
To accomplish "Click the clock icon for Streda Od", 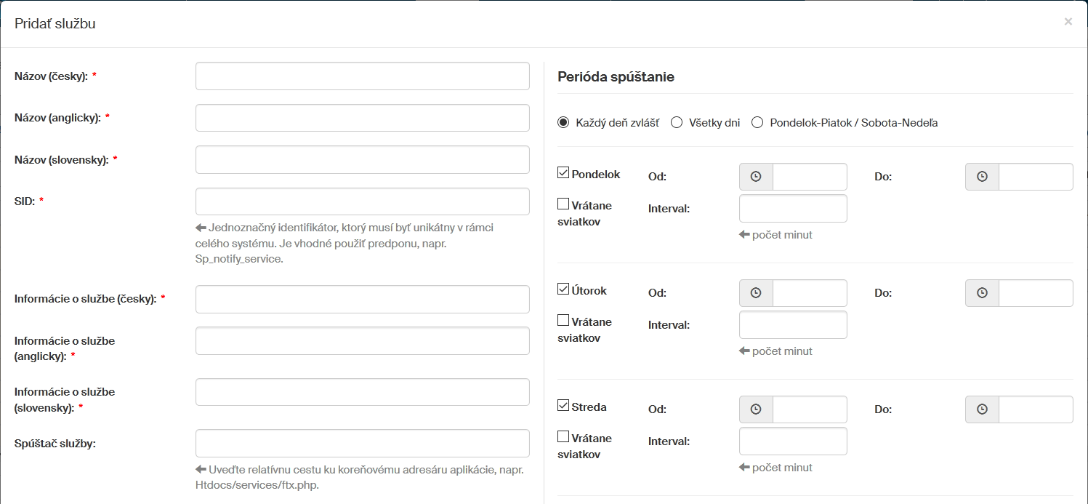I will tap(756, 409).
